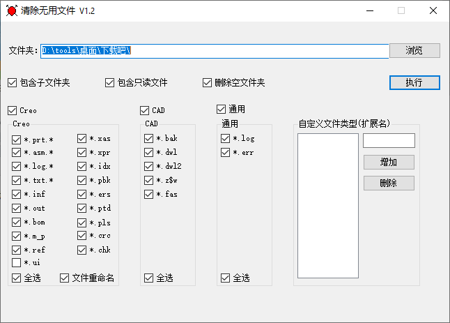The width and height of the screenshot is (450, 323).
Task: Click the custom extension text box
Action: pos(389,140)
